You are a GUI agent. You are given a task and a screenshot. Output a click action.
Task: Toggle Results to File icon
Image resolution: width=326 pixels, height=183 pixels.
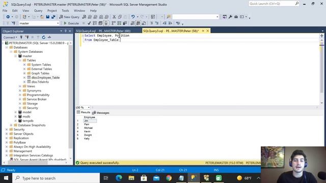144,23
